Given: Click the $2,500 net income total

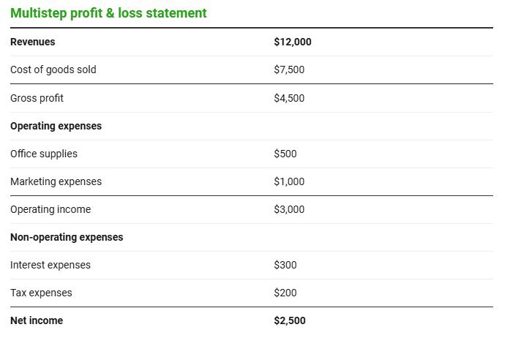Looking at the screenshot, I should coord(290,320).
